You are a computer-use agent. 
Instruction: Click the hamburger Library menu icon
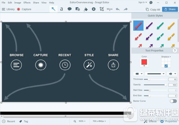coord(3,9)
